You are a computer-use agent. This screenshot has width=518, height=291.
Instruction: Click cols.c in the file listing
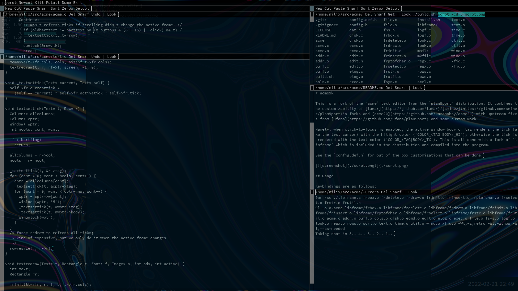pos(322,82)
